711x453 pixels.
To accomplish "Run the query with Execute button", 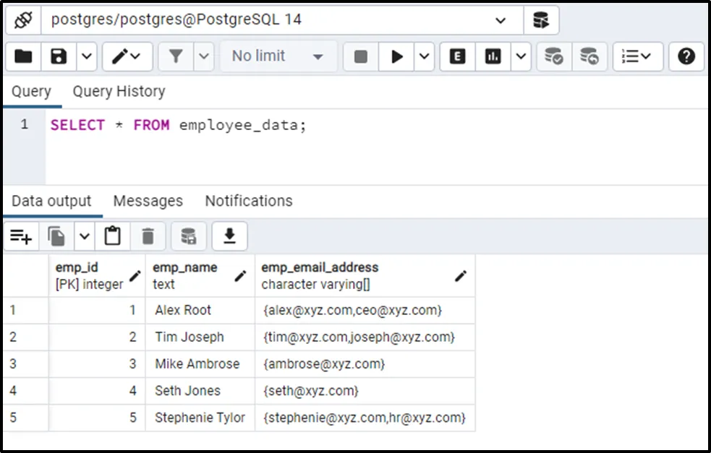I will pos(397,56).
